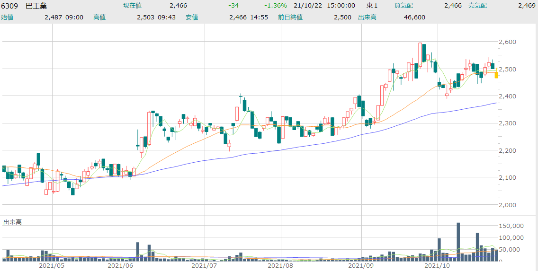This screenshot has width=538, height=271.
Task: Click the 売気配 value 2,469
Action: [527, 6]
